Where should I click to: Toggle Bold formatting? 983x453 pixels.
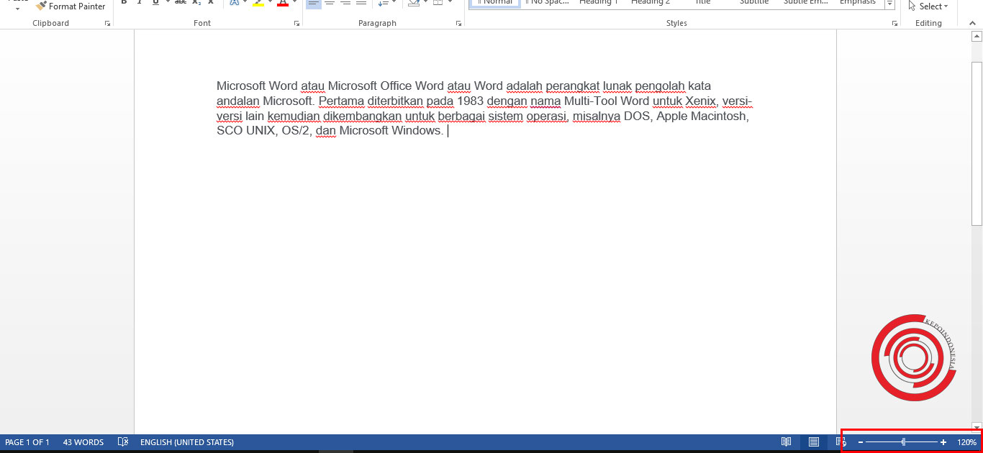(124, 3)
